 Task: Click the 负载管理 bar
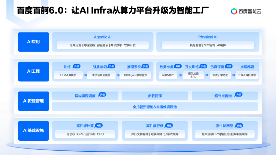pos(155,96)
